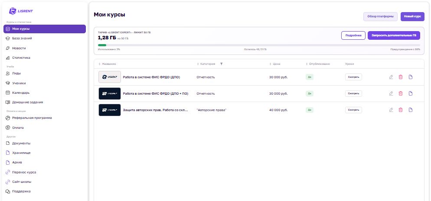Create course with Новый курс button
The height and width of the screenshot is (201, 431).
[412, 17]
